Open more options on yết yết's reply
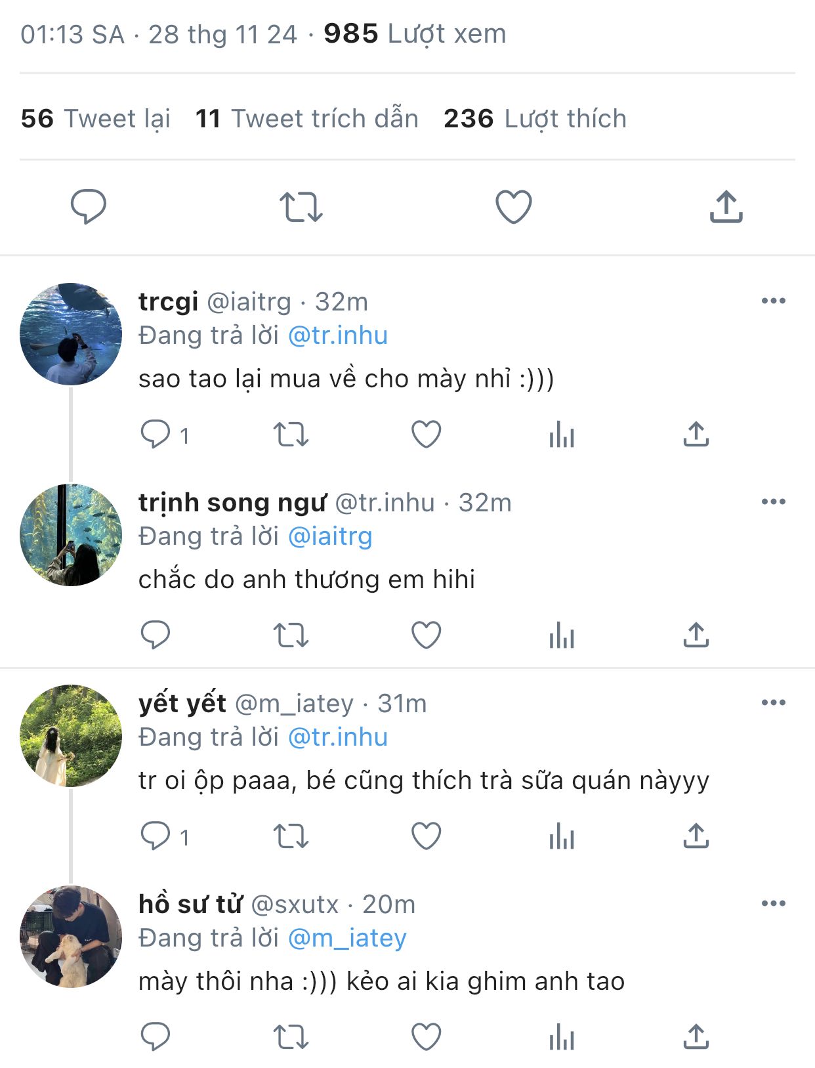This screenshot has width=815, height=1068. [774, 702]
